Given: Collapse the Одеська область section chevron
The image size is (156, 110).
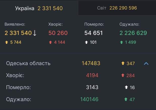Looking at the screenshot, I should click(146, 64).
